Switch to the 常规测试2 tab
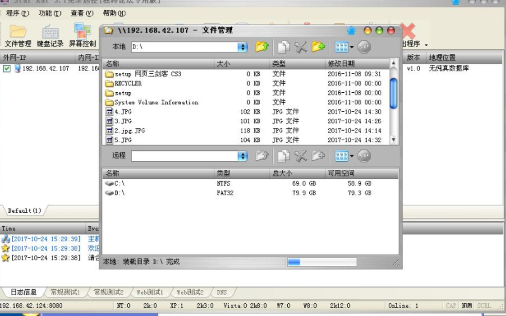Viewport: 506px width, 316px height. (x=108, y=292)
